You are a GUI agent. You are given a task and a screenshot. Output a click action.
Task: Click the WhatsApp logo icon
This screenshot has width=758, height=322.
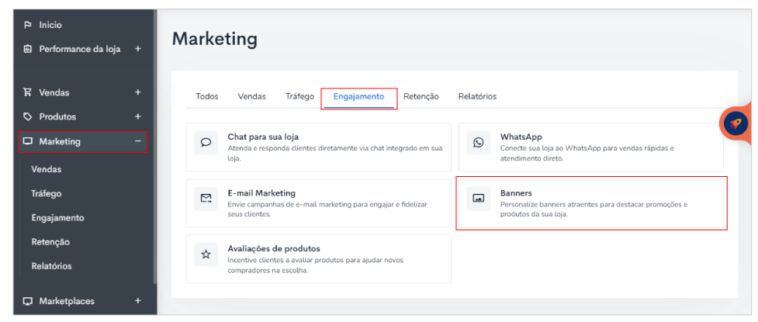point(479,143)
